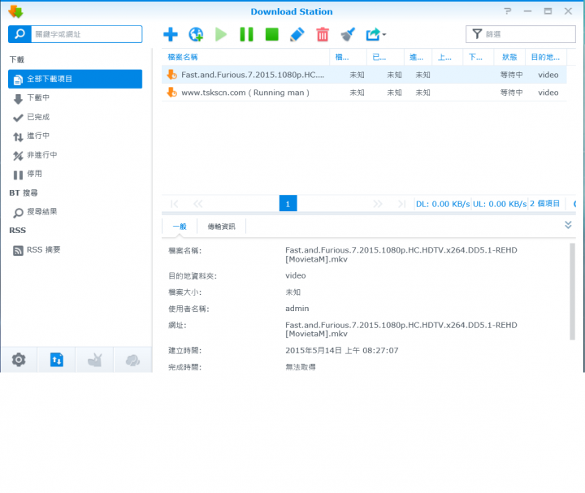Delete task using red trash icon
585x493 pixels.
pyautogui.click(x=323, y=34)
